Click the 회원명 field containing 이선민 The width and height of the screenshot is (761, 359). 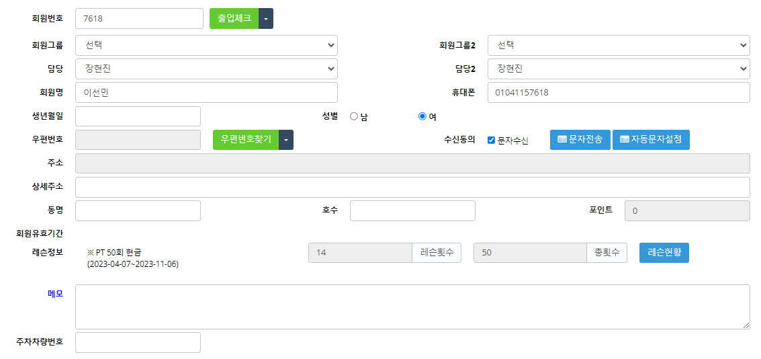click(206, 93)
